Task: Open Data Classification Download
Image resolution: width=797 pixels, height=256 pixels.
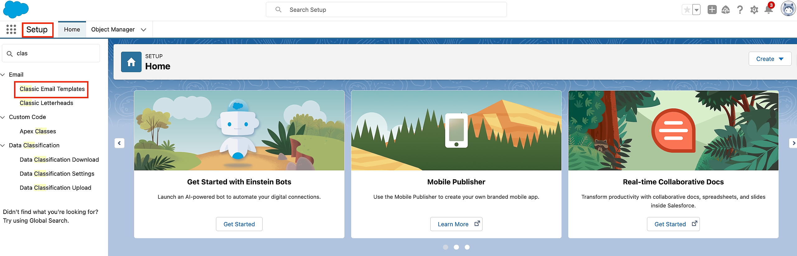Action: coord(59,160)
